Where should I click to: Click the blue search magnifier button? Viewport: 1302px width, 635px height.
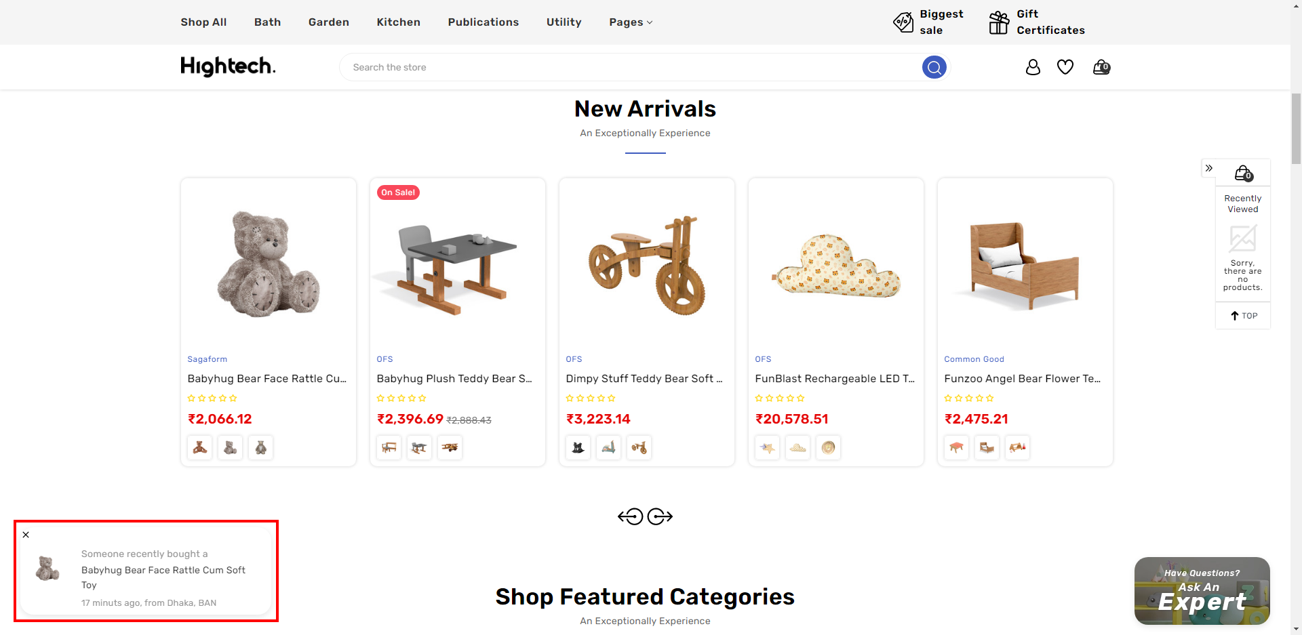pyautogui.click(x=934, y=67)
